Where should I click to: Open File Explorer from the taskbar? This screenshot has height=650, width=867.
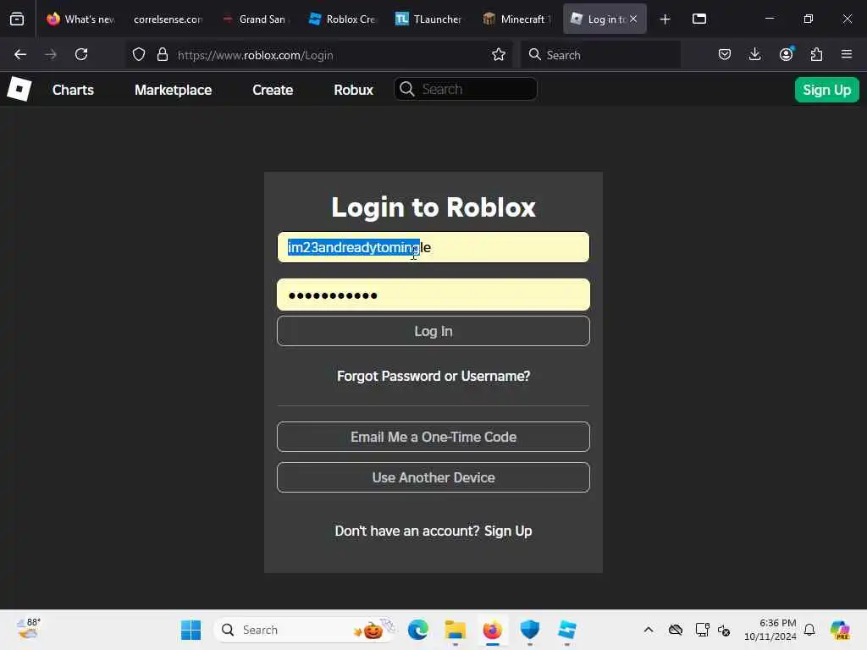[x=455, y=630]
